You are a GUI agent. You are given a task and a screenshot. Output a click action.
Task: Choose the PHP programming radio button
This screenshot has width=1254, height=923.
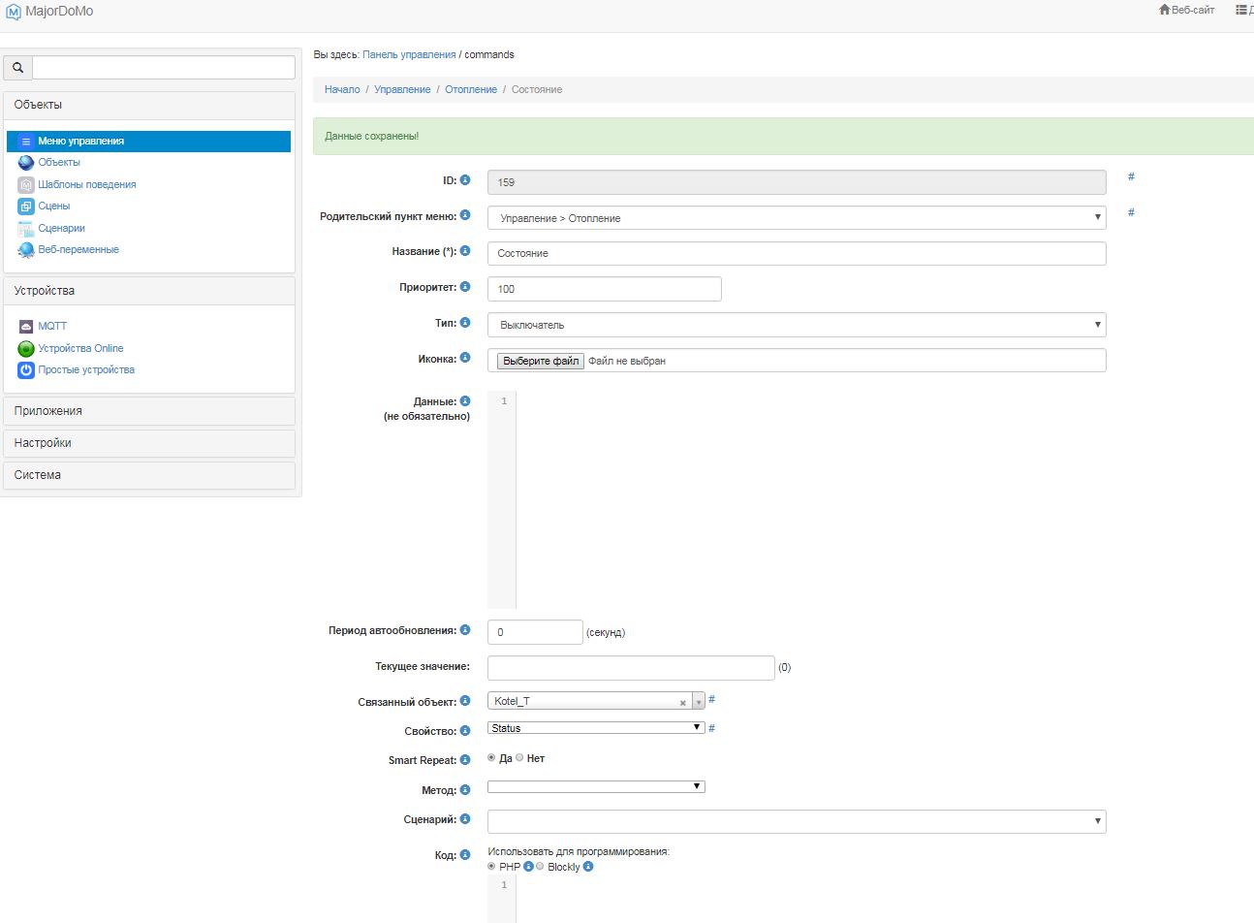pyautogui.click(x=492, y=867)
